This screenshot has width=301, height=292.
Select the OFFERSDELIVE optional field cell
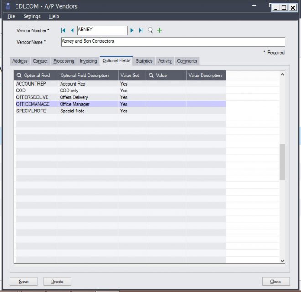click(36, 97)
